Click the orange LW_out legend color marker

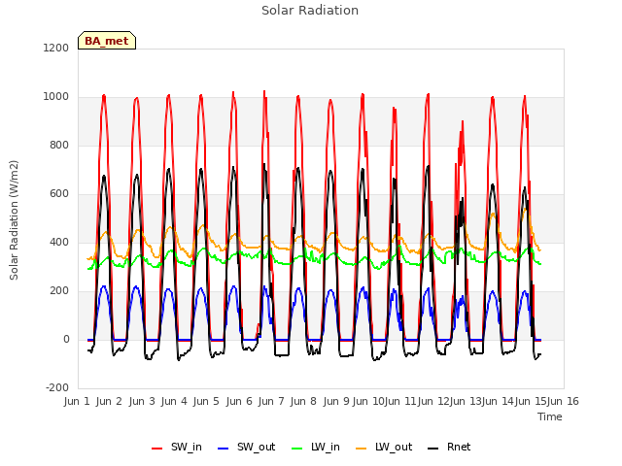click(x=362, y=449)
